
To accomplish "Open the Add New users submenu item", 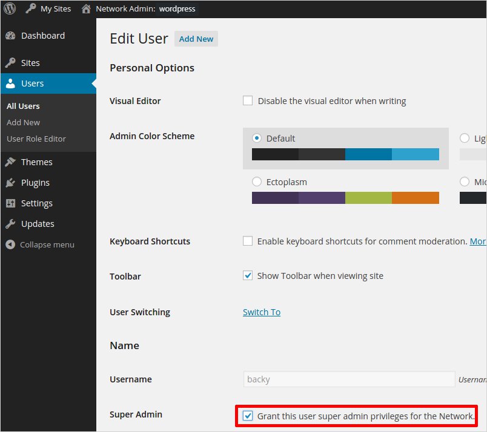I will [23, 122].
